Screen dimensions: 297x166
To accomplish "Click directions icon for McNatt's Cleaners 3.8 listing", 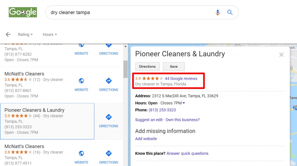I will pos(109,153).
